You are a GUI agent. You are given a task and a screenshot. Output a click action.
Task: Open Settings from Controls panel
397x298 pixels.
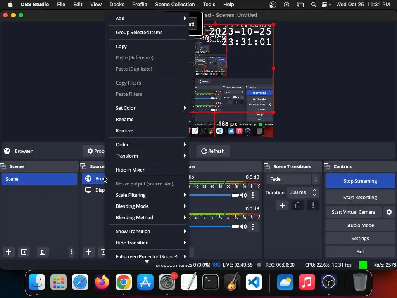(360, 238)
